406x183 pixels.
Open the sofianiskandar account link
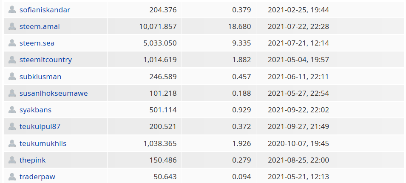tap(45, 10)
